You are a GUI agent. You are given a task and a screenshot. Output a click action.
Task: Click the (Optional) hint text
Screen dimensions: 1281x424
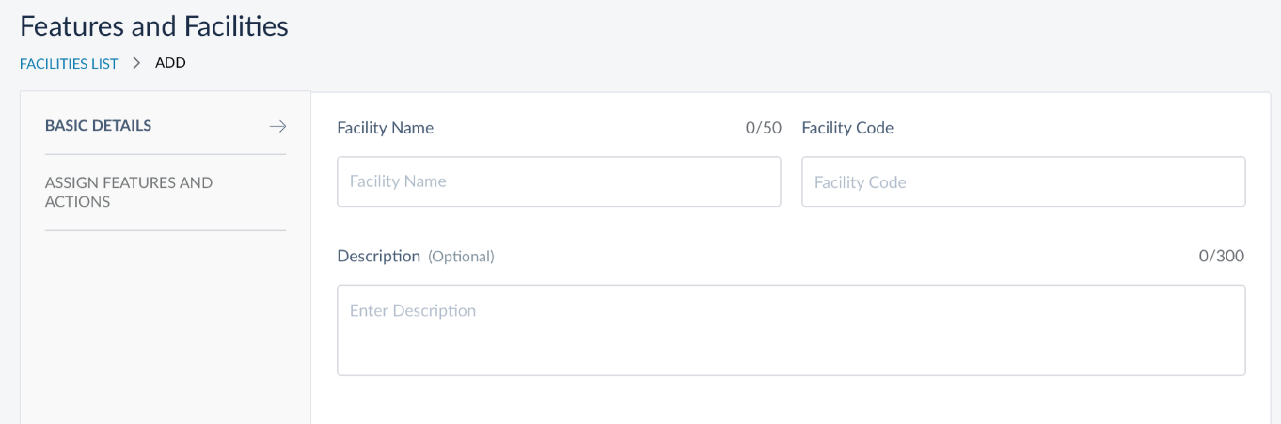click(x=461, y=257)
